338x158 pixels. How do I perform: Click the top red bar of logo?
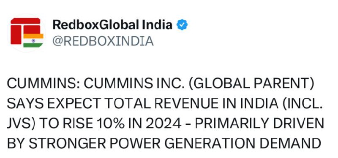[x=25, y=21]
